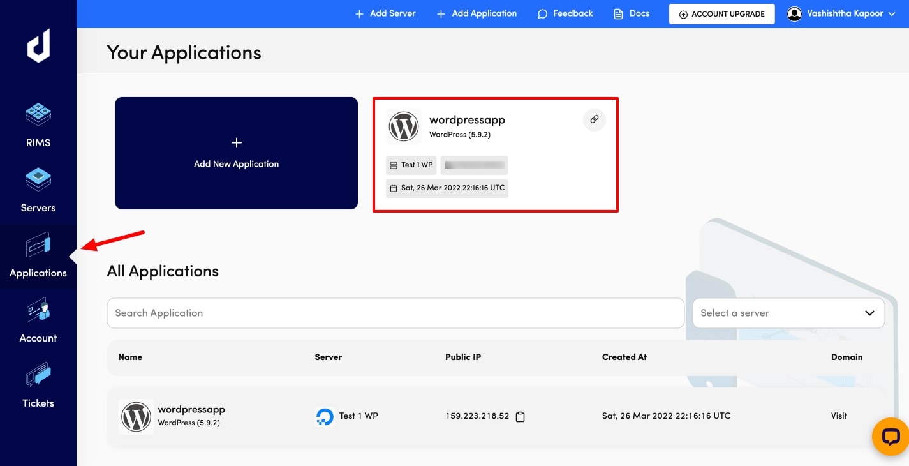Open Applications in the sidebar

click(x=38, y=257)
